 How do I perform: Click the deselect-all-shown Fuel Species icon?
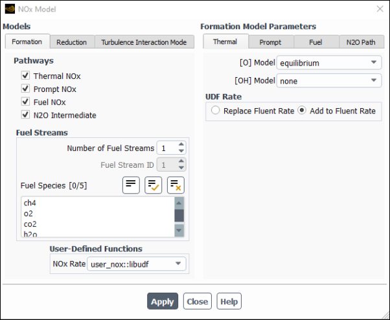click(x=176, y=185)
